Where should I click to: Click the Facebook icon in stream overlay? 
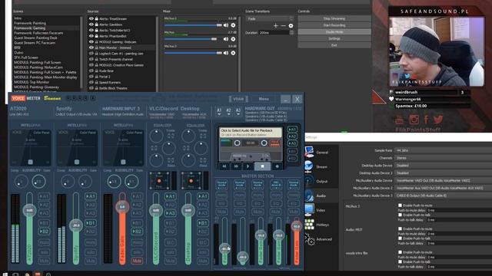(426, 120)
